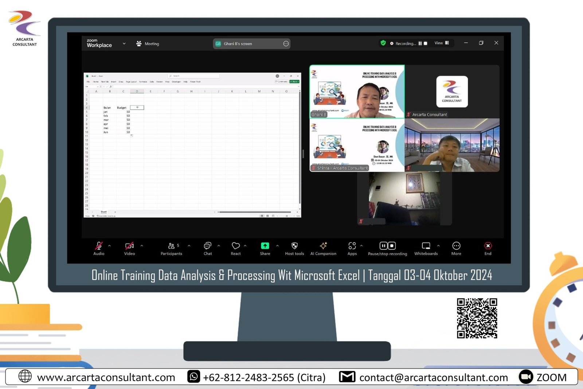
Task: Click the green Share screen icon
Action: pyautogui.click(x=265, y=246)
